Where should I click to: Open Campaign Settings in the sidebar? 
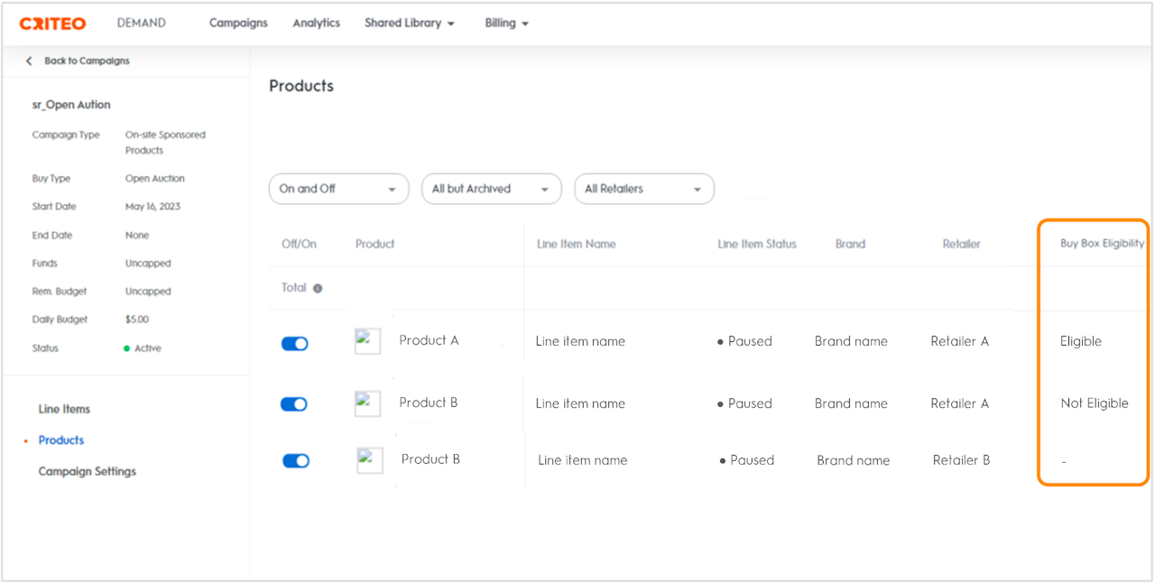click(87, 471)
